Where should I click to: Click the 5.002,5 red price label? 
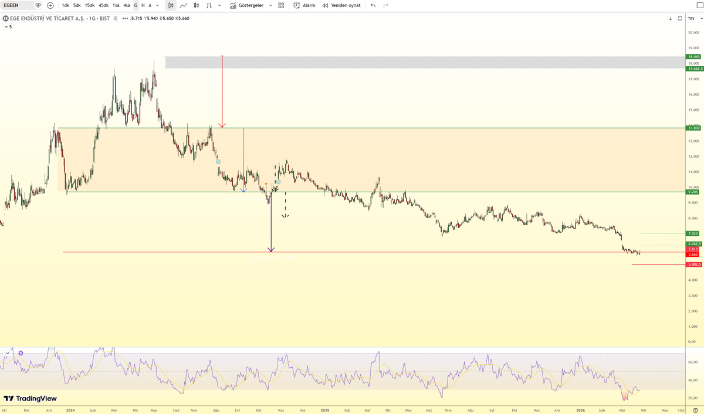pyautogui.click(x=693, y=264)
